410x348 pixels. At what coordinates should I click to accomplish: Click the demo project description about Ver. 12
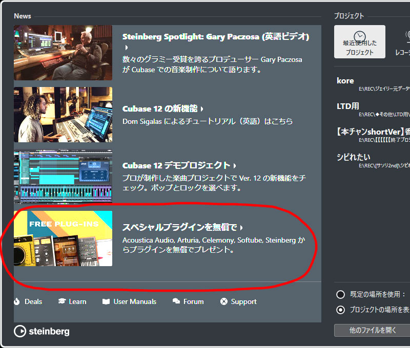pos(214,183)
